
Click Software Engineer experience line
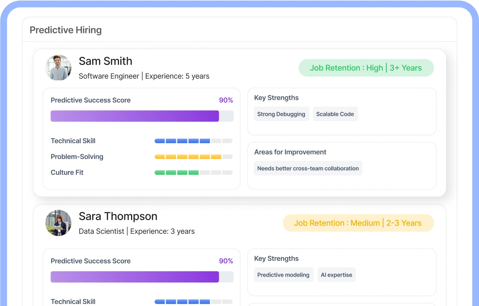[144, 76]
